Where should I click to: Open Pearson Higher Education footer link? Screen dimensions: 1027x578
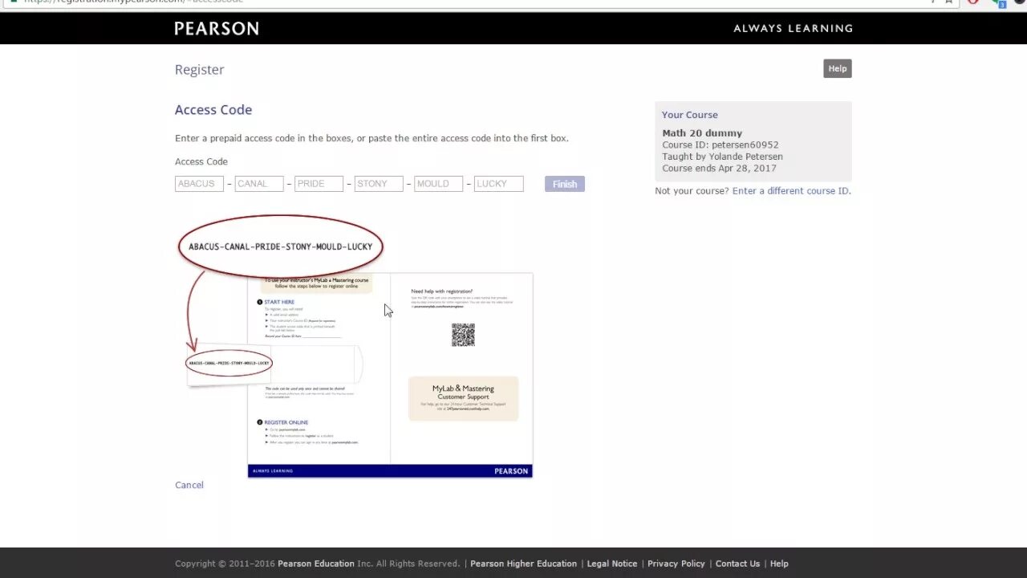(523, 564)
